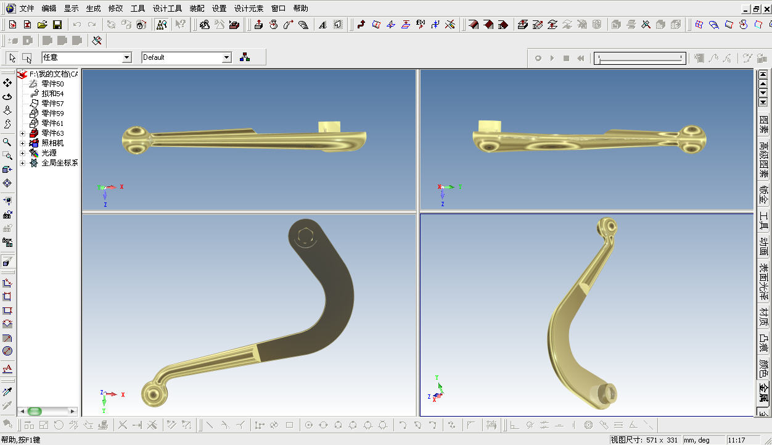Open the 设计元素 menu
Viewport: 772px width, 445px height.
[x=248, y=9]
